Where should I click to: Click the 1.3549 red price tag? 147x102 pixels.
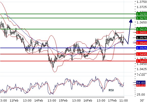[142, 43]
